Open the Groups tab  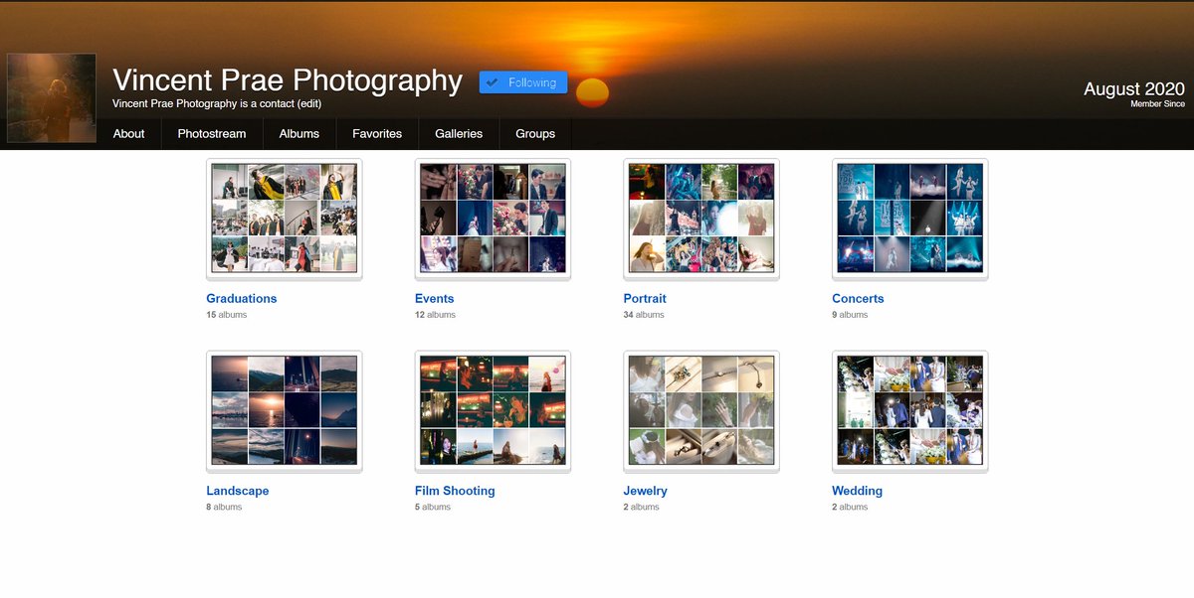[x=535, y=134]
